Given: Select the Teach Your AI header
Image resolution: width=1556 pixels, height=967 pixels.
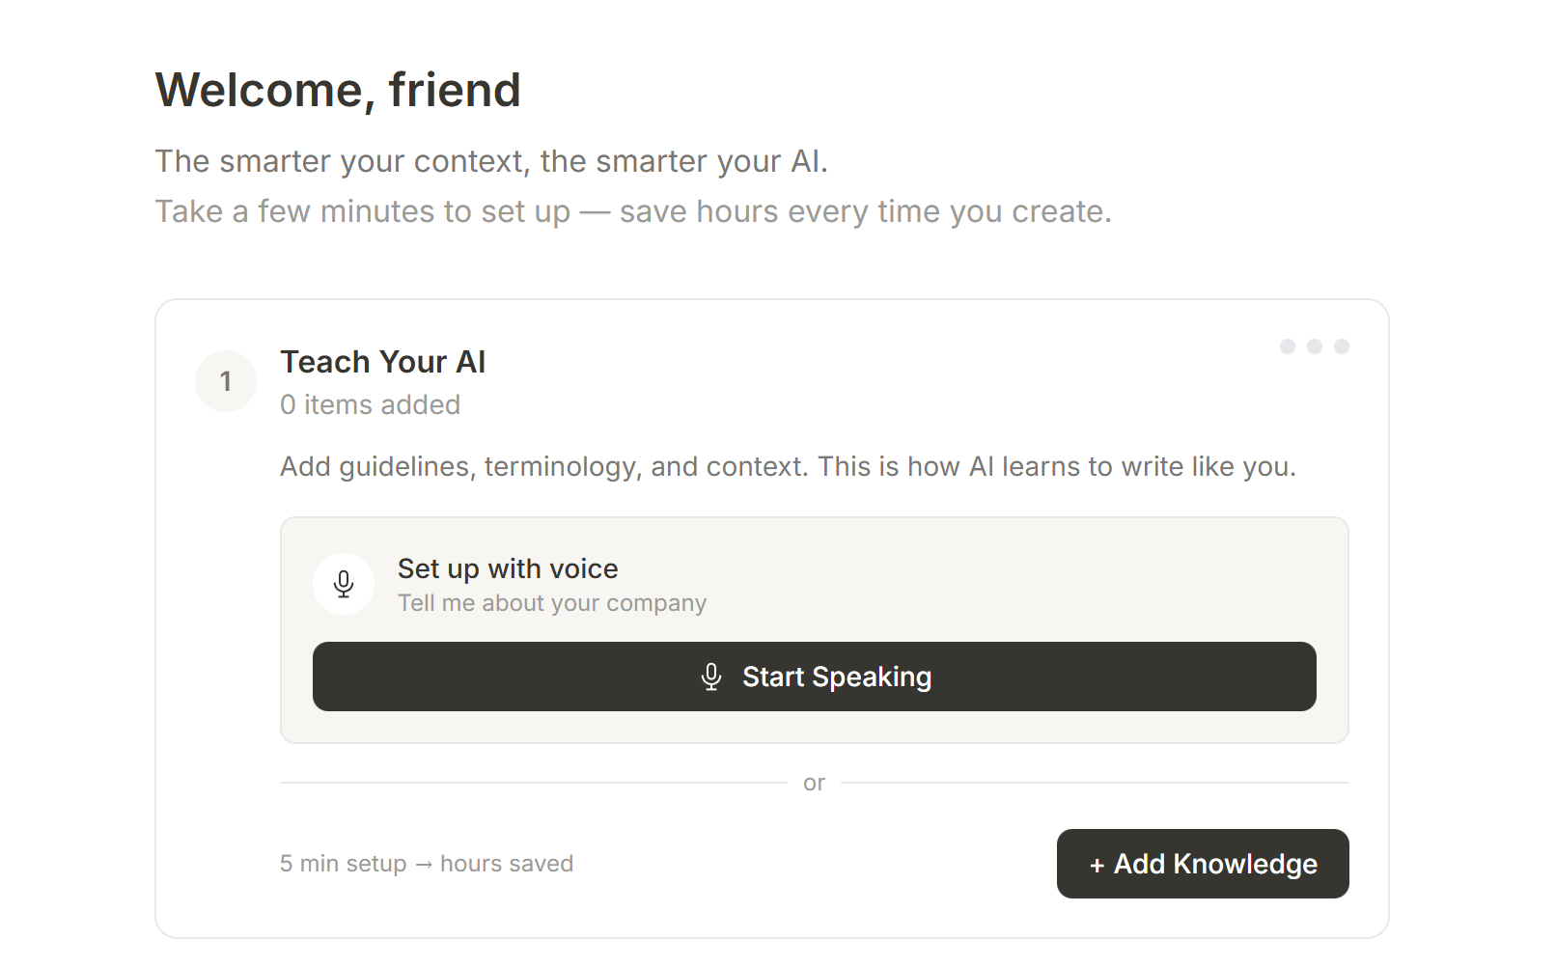Looking at the screenshot, I should [382, 362].
